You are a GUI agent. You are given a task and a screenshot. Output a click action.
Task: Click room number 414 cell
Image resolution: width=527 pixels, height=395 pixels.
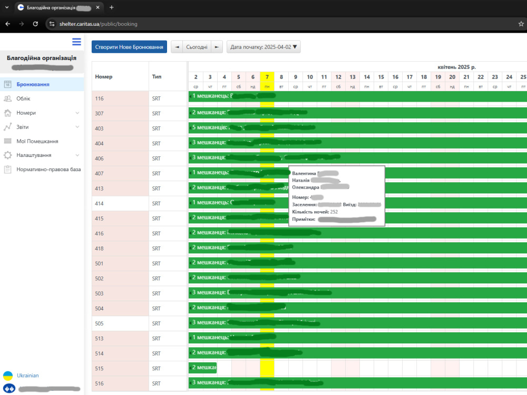pyautogui.click(x=120, y=203)
